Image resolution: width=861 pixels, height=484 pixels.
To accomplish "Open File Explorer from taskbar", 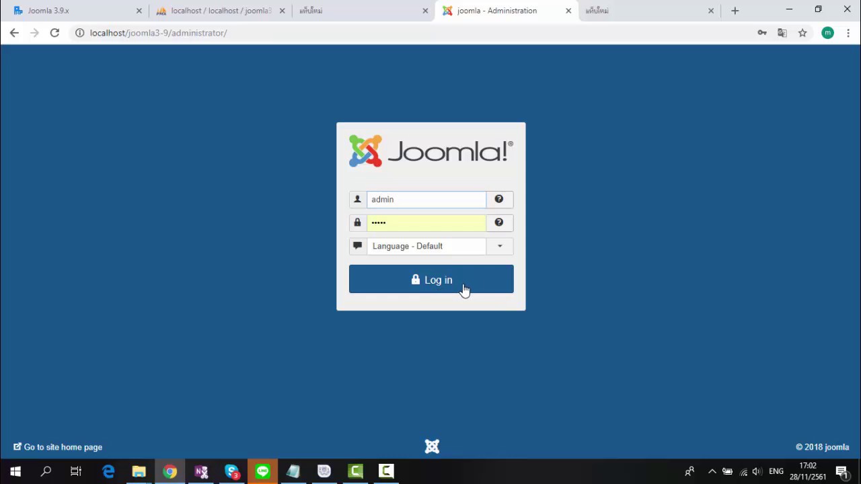I will 139,471.
